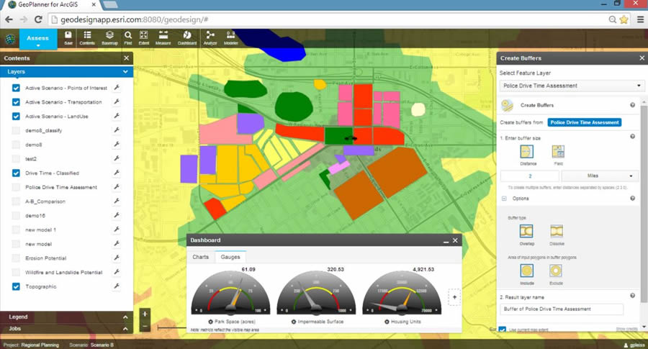Click Police Drive Time Assessment blue button
Screen dimensions: 648x349
coord(585,122)
